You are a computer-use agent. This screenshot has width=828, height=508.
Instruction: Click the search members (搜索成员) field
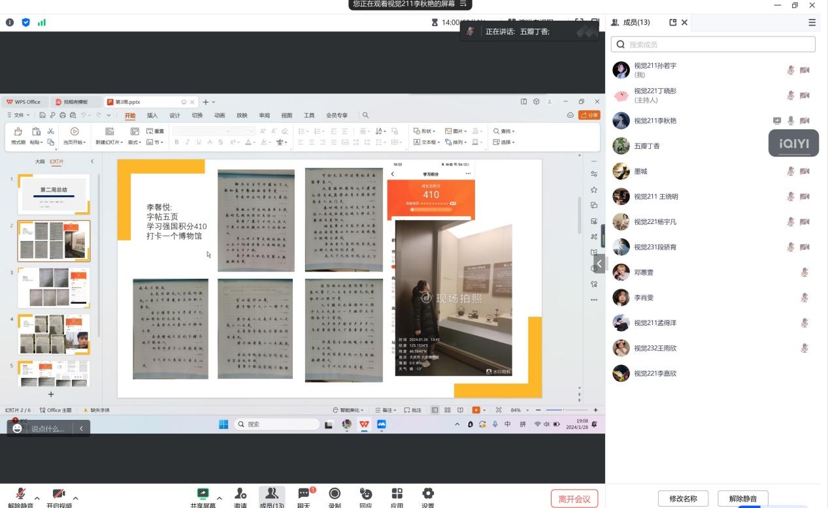click(713, 44)
